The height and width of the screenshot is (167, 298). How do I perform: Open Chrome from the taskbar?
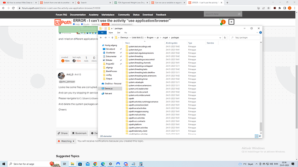tap(95, 164)
